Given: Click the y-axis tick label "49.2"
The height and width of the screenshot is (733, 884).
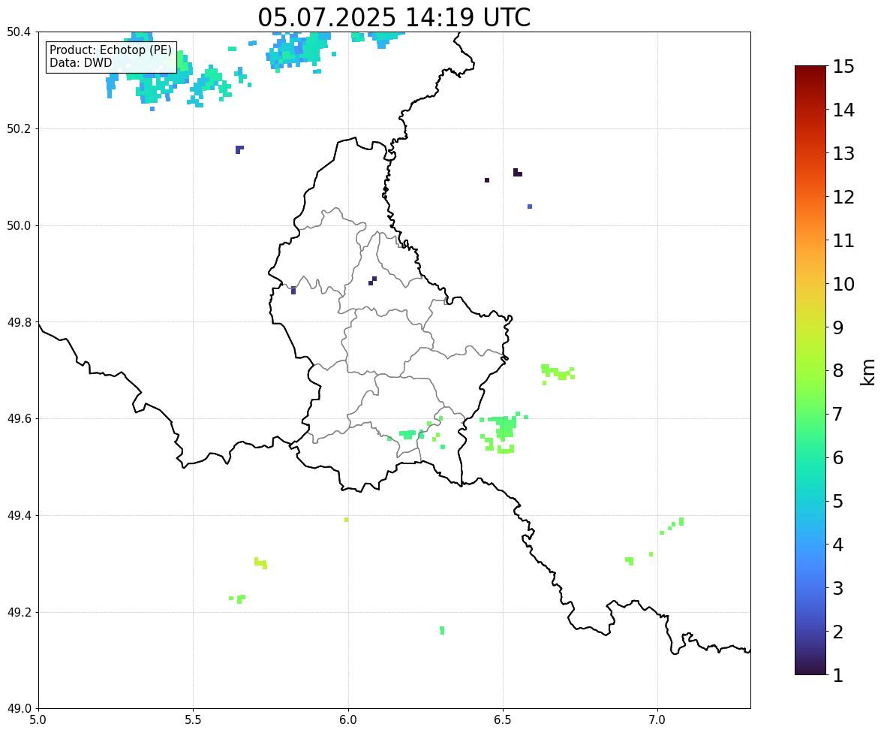Looking at the screenshot, I should coord(19,612).
